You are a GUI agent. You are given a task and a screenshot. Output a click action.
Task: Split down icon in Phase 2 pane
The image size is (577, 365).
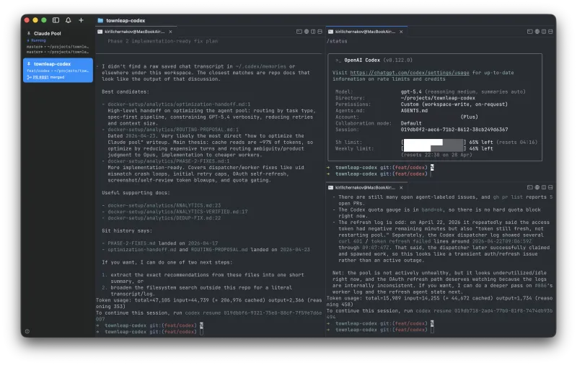point(320,32)
